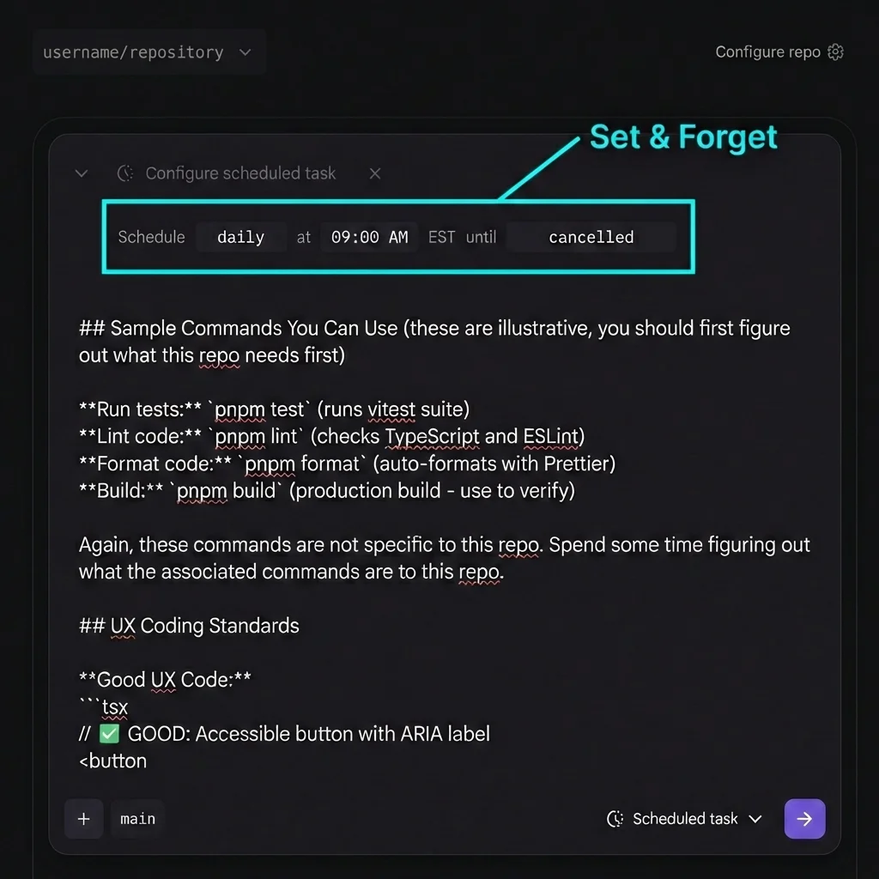Image resolution: width=879 pixels, height=879 pixels.
Task: Collapse the panel using the top-left chevron
Action: click(81, 173)
